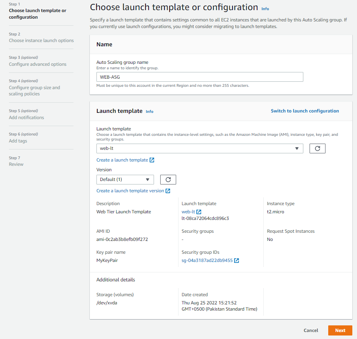Open the web-lt launch template dropdown

point(199,149)
